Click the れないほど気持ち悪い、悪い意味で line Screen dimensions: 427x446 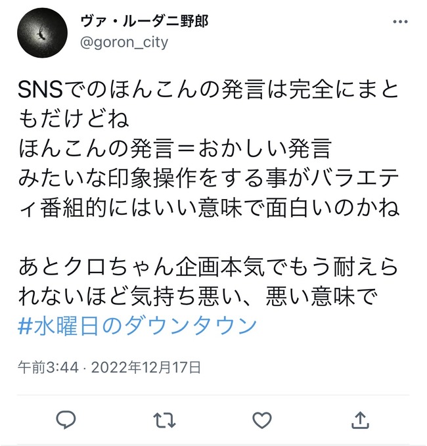point(198,296)
